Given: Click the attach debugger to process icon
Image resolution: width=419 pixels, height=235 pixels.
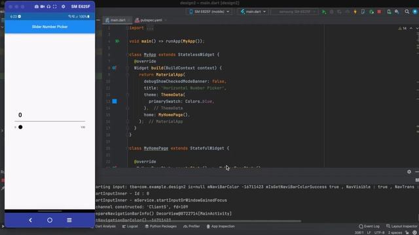Looking at the screenshot, I should (x=371, y=12).
